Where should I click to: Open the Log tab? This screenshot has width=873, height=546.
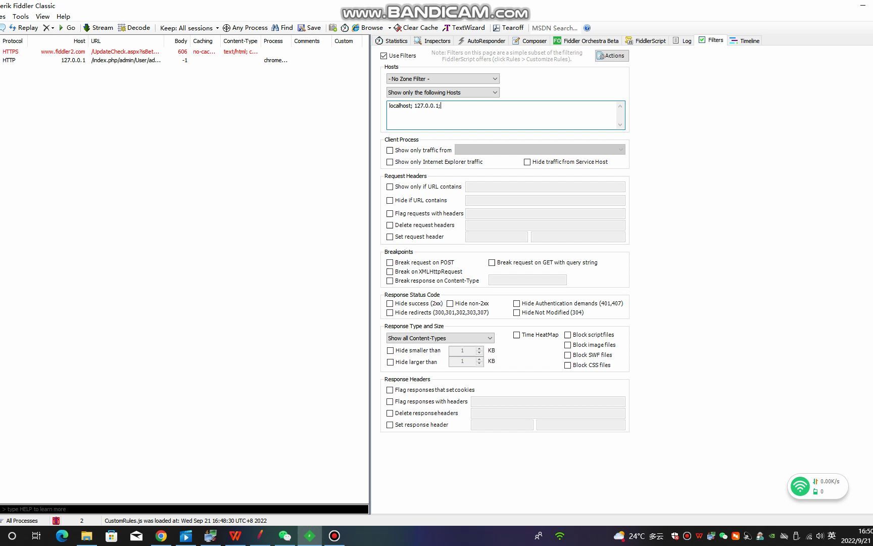(682, 41)
